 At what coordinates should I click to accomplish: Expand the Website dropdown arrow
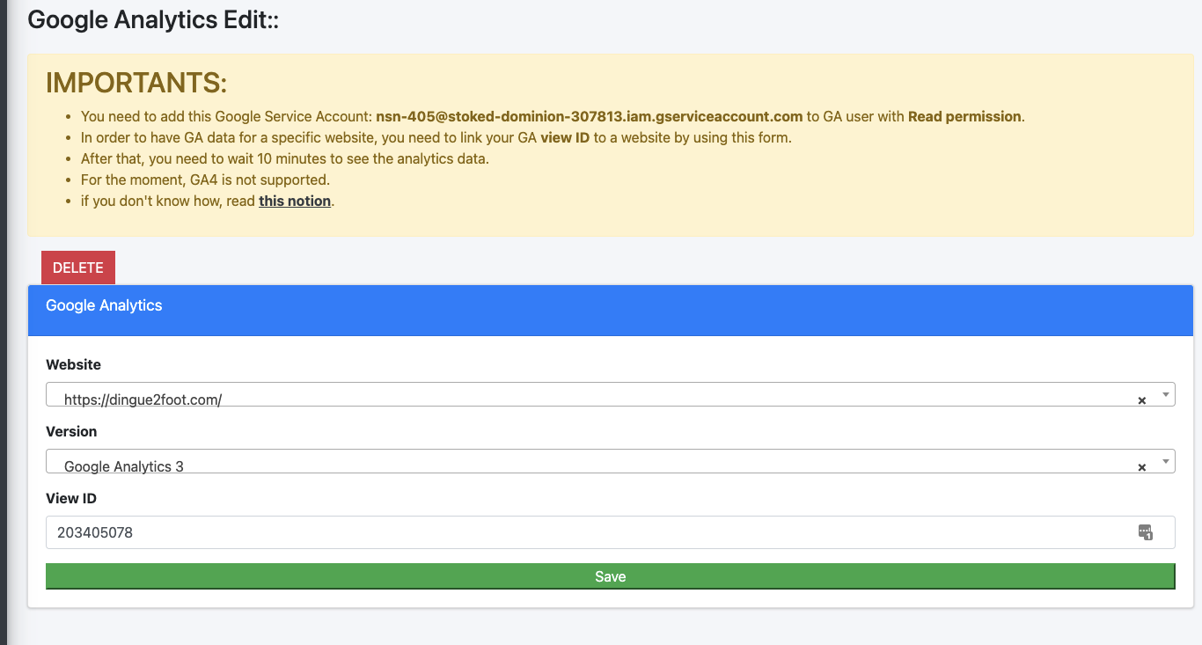[1165, 394]
